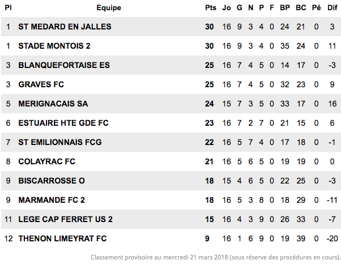Open the MERIGNACAIS SA team entry
The width and height of the screenshot is (341, 264).
[53, 104]
